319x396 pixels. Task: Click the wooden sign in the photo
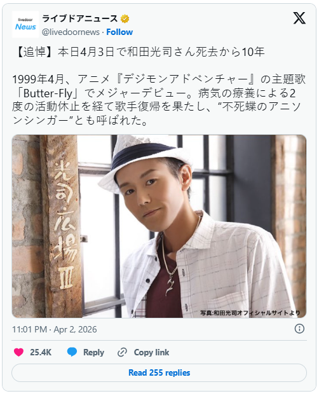tap(63, 226)
